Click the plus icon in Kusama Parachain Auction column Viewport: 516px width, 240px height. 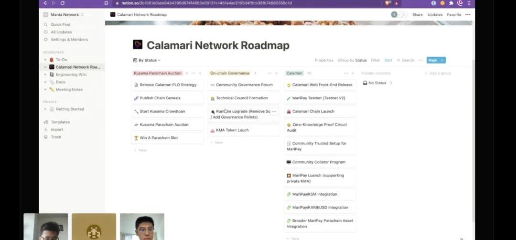(x=200, y=73)
